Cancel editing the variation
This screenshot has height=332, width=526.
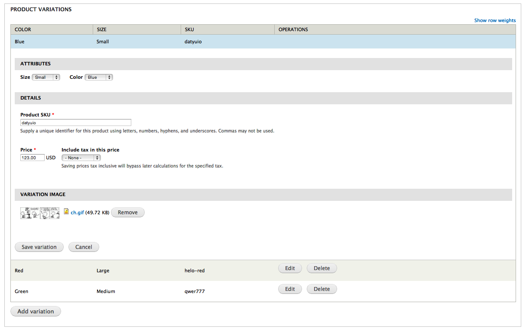pos(84,247)
